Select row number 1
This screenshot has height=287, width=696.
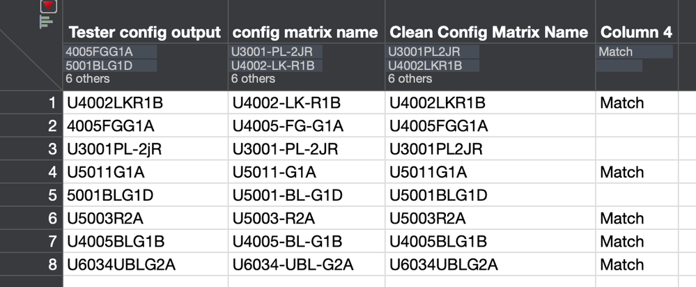[x=51, y=103]
